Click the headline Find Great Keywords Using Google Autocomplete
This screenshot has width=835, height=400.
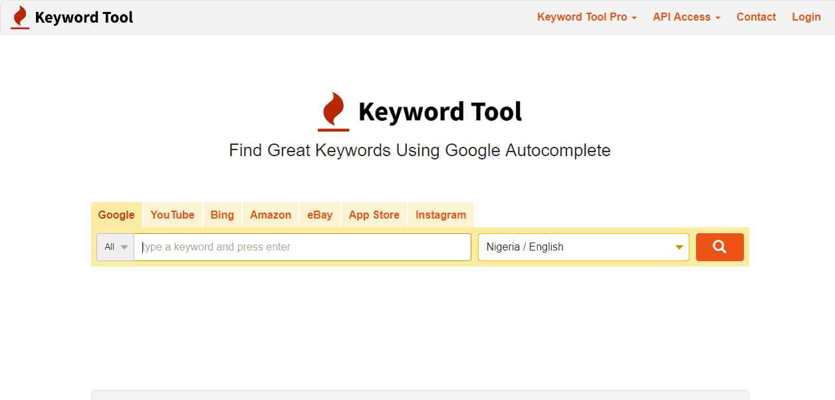419,150
